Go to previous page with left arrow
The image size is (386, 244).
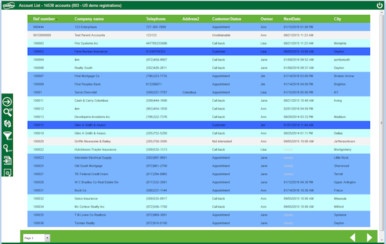coord(353,238)
